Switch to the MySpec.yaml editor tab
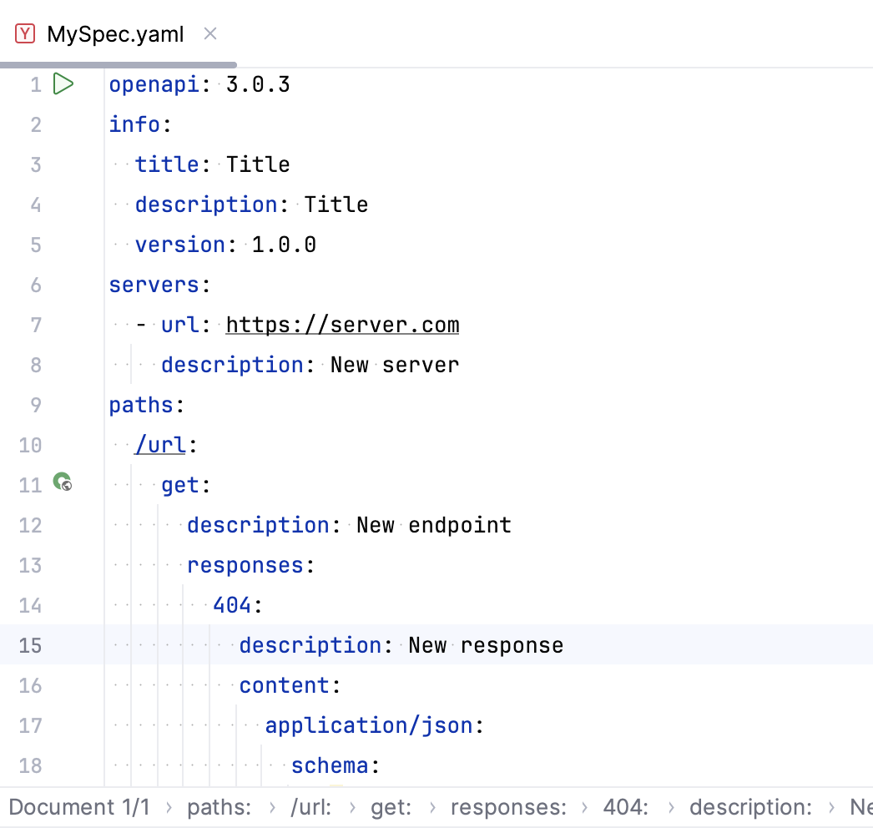The width and height of the screenshot is (873, 828). point(115,34)
